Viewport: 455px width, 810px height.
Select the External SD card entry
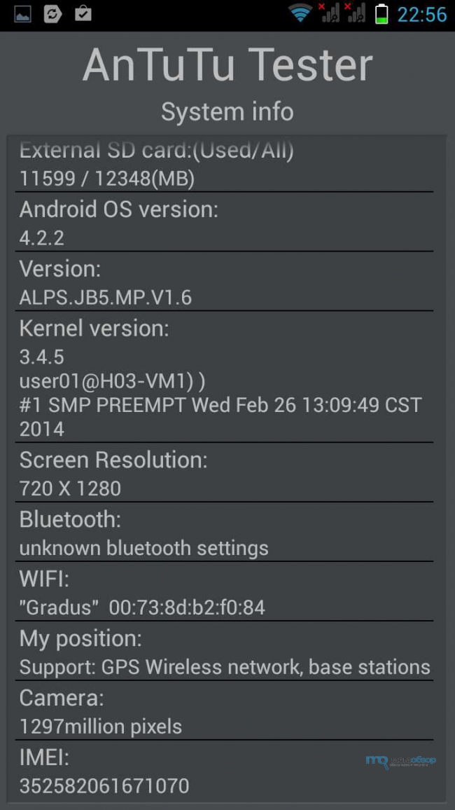225,165
